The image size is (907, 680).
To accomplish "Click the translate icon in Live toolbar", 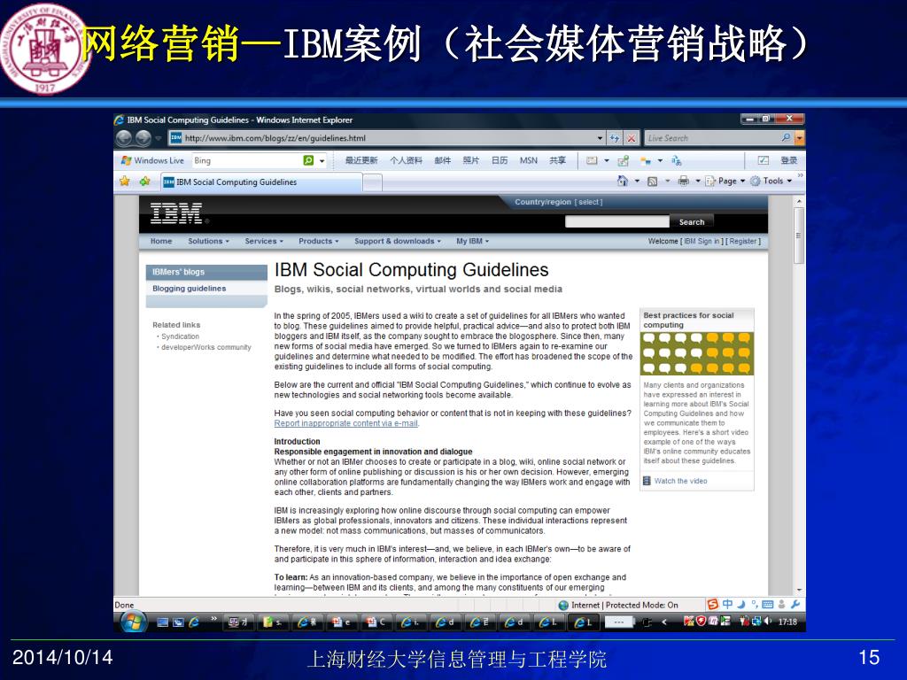I will click(x=676, y=161).
